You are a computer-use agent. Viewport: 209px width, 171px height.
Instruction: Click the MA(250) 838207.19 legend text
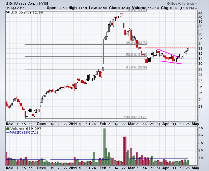[24, 133]
